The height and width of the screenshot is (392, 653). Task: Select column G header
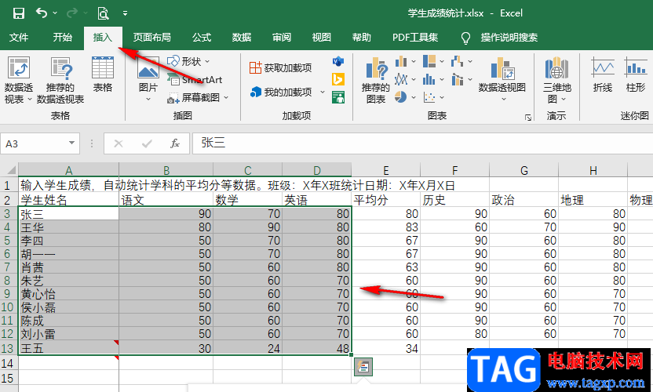click(x=524, y=170)
